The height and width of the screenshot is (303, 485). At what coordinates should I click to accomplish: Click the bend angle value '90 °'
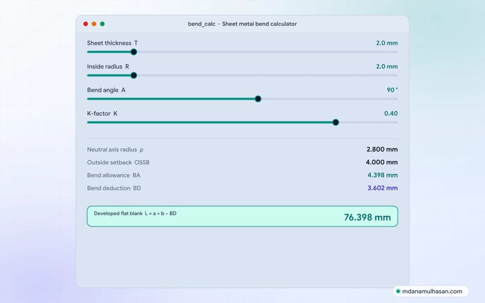pyautogui.click(x=392, y=90)
